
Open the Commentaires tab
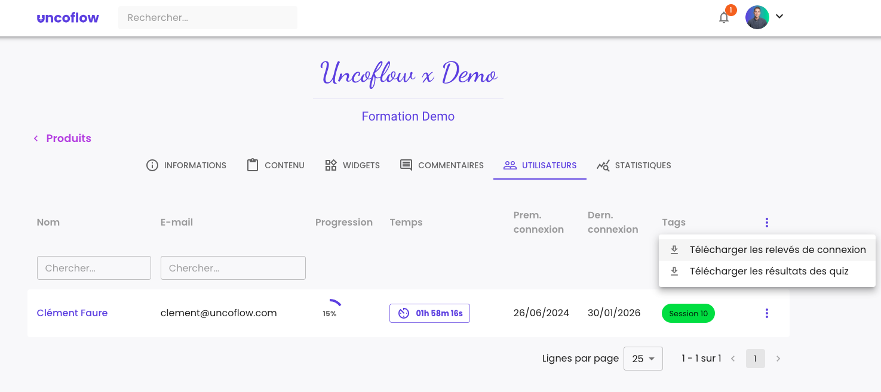pos(442,165)
